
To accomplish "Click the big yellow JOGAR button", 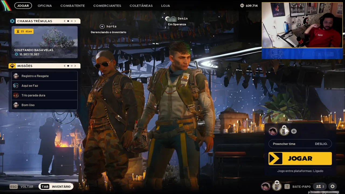I will pos(300,158).
